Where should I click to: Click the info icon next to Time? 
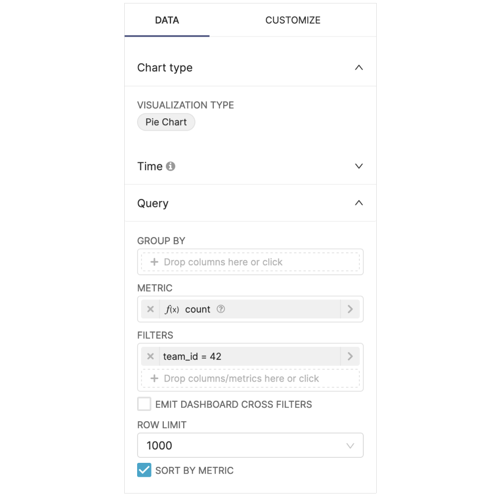171,166
